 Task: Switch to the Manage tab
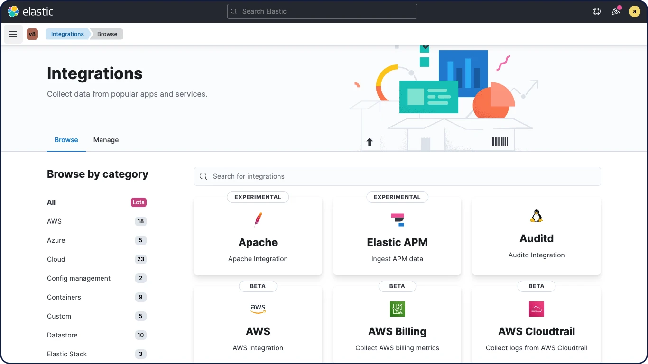[105, 140]
